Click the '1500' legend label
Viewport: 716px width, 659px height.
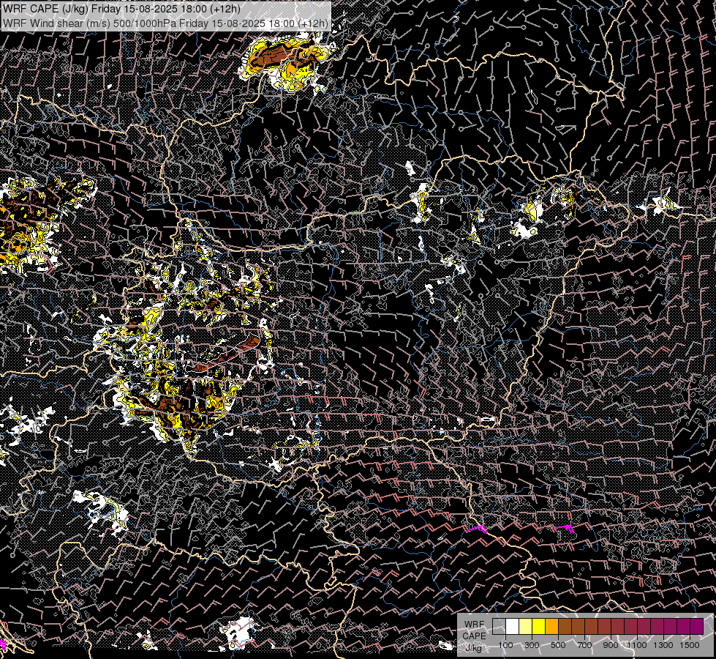690,645
